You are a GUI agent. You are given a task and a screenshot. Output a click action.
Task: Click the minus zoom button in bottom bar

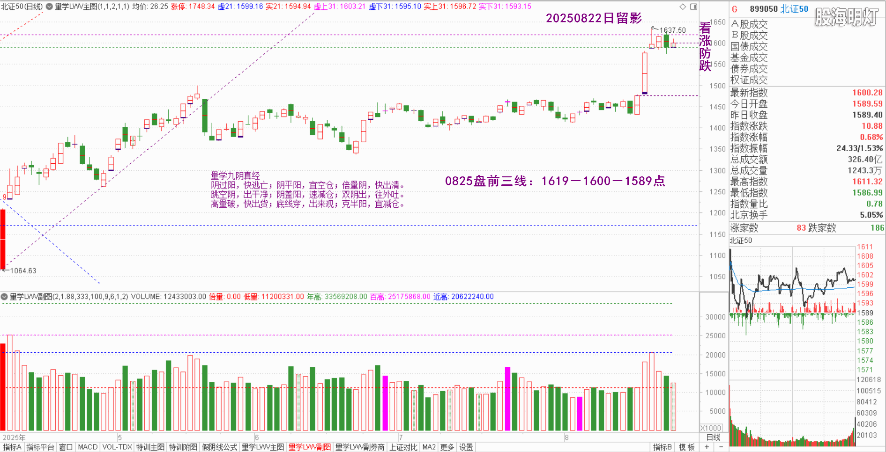point(721,447)
